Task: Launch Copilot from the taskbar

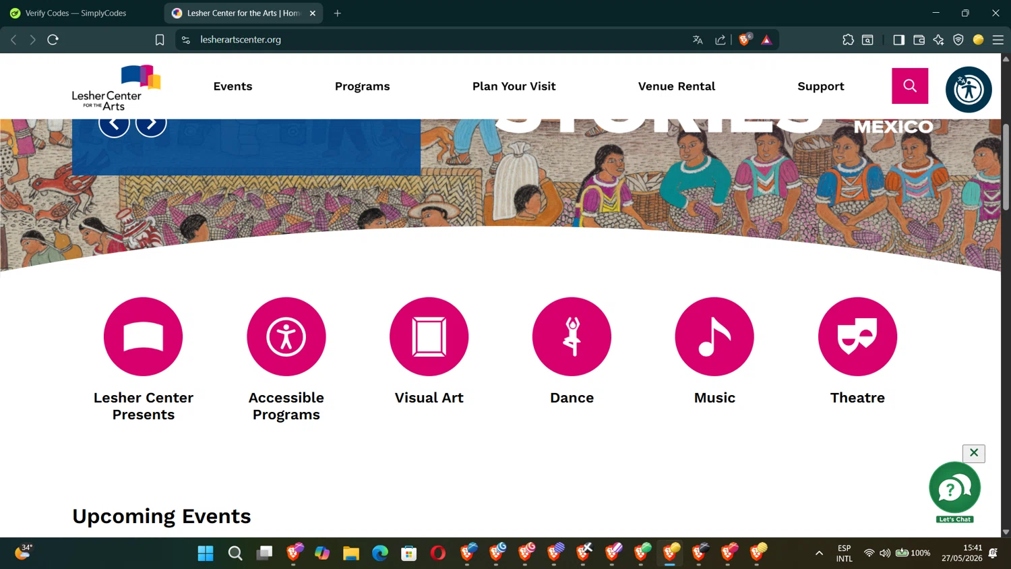Action: click(322, 553)
